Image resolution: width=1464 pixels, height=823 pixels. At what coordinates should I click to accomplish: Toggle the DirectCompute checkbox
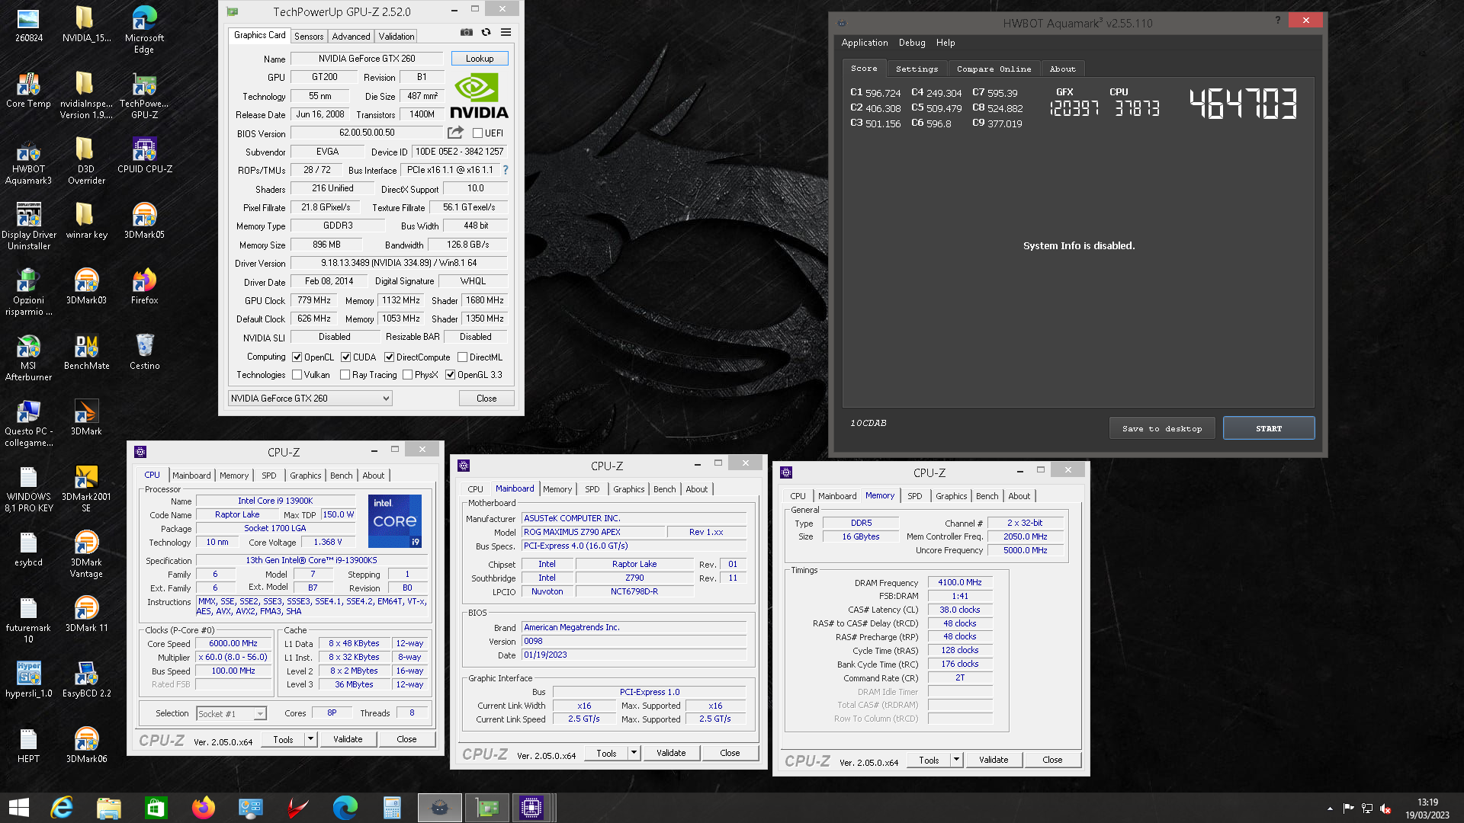(389, 357)
